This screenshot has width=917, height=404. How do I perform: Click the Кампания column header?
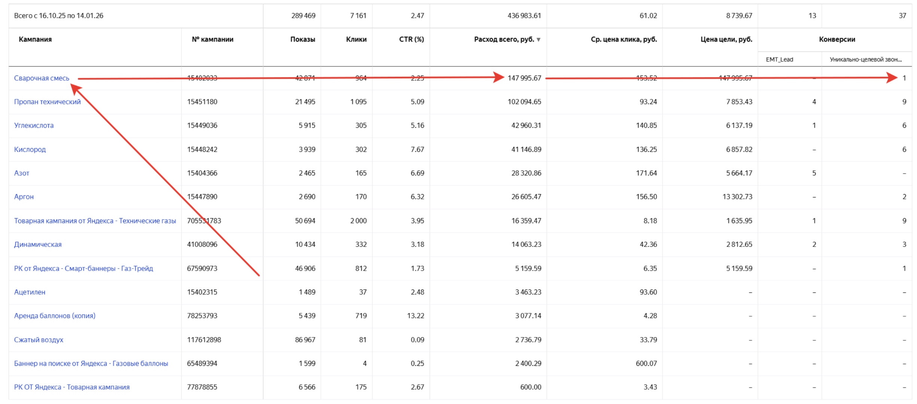click(x=35, y=39)
